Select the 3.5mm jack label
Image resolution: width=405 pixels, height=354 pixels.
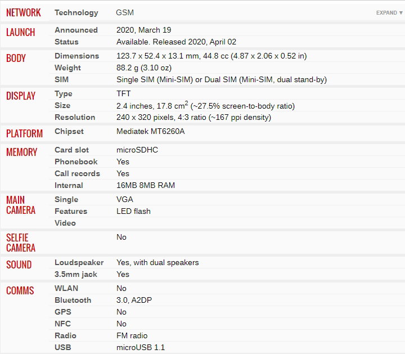click(76, 274)
